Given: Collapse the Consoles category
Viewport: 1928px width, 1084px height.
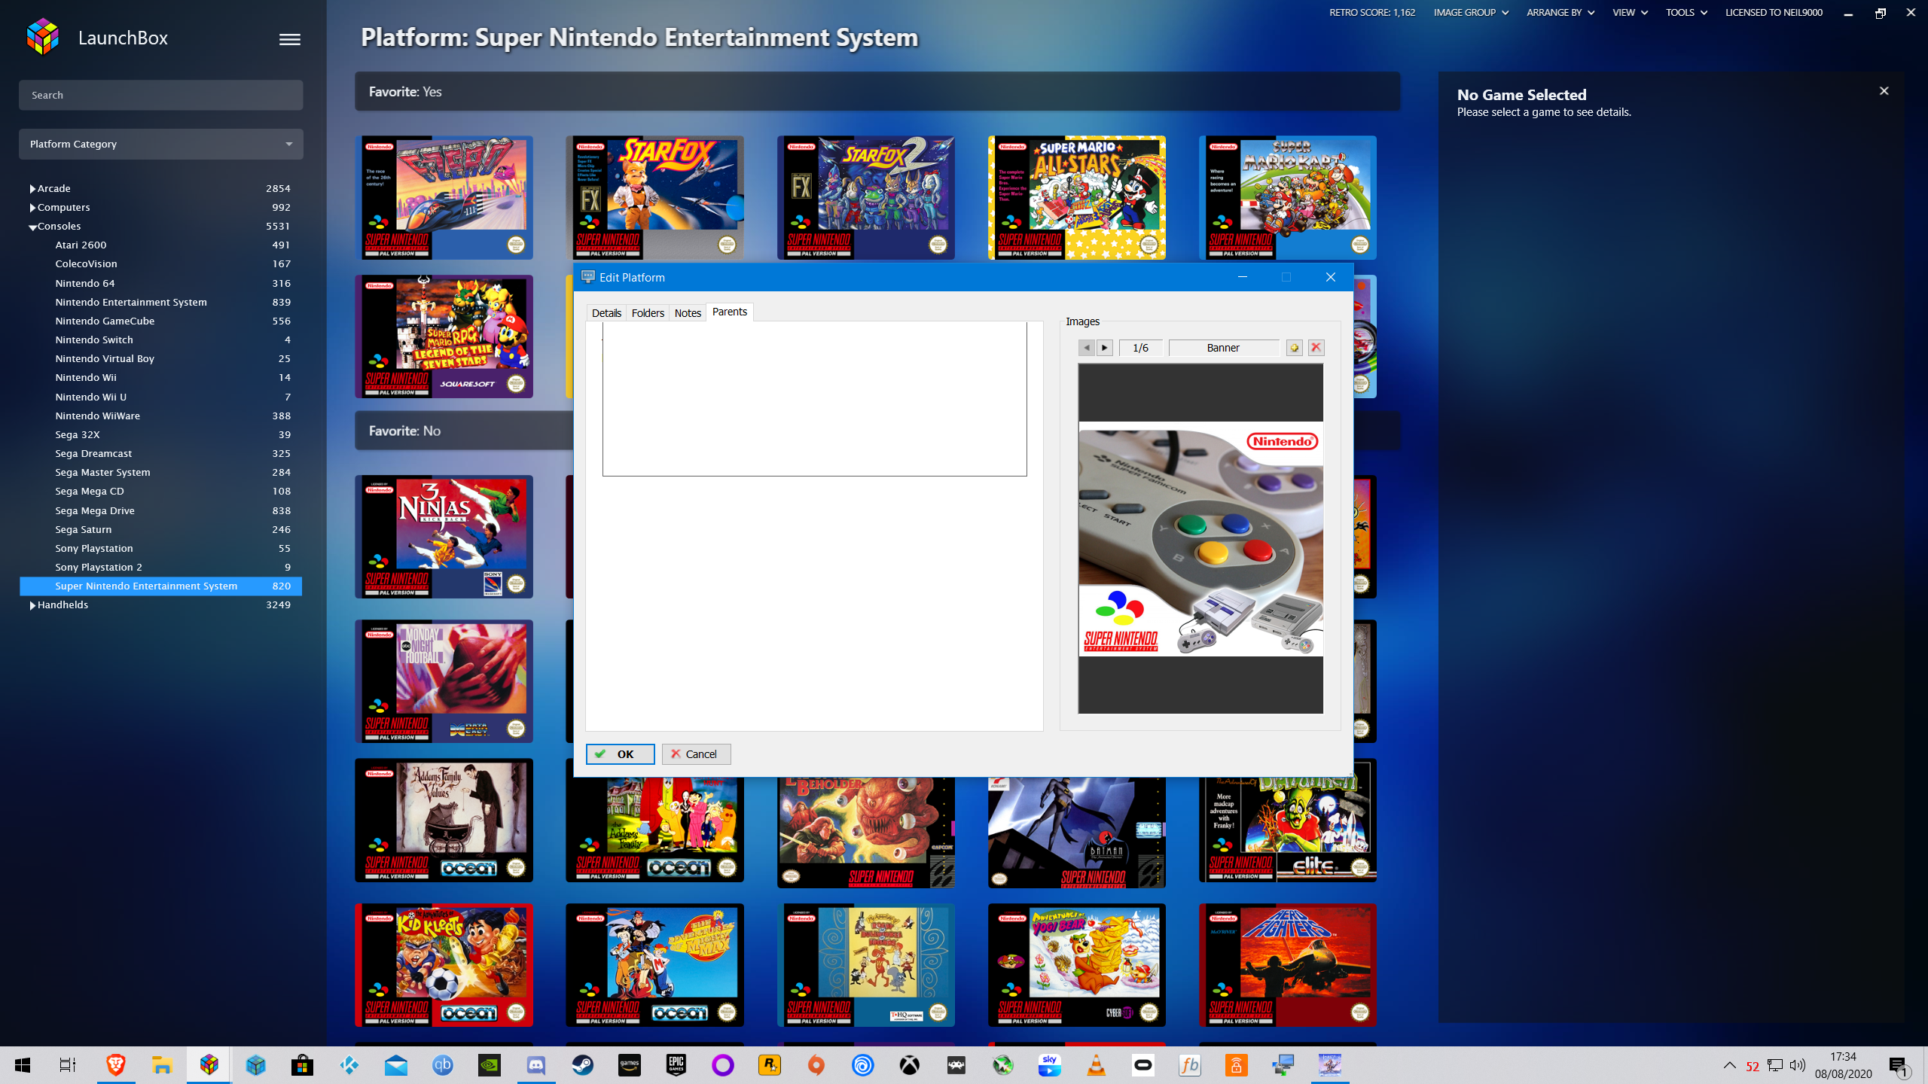Looking at the screenshot, I should [32, 227].
